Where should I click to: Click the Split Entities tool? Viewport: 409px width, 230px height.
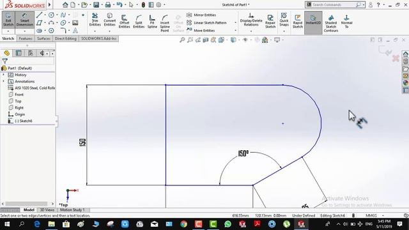139,21
